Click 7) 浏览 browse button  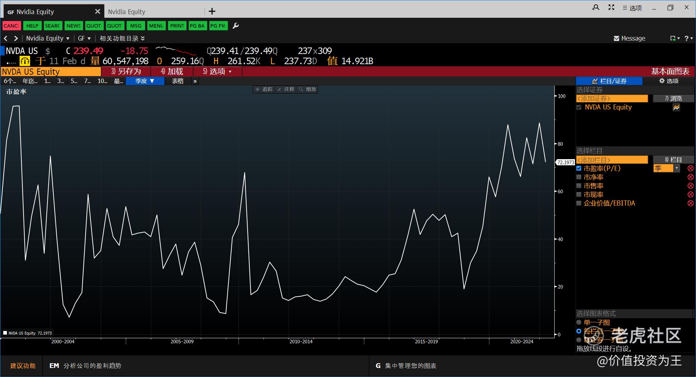click(673, 99)
